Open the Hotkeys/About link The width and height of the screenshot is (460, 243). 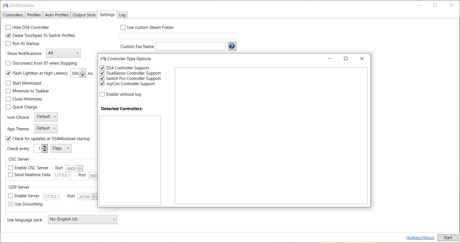coord(420,238)
